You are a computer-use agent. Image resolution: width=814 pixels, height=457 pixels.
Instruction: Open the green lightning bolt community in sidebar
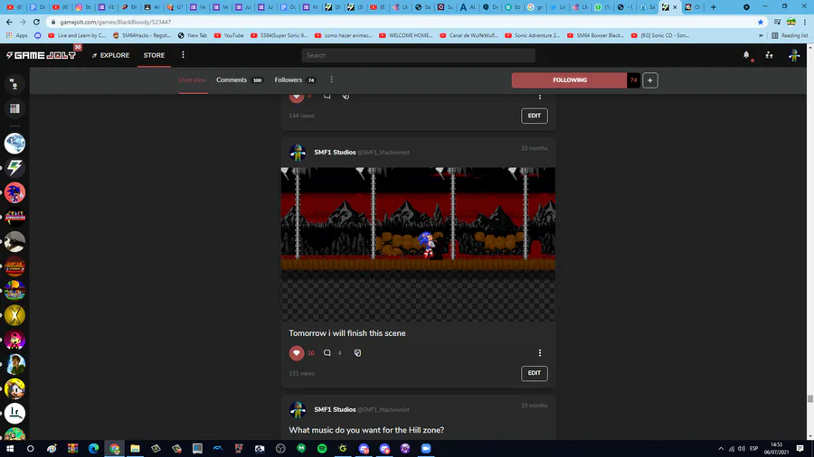click(14, 168)
